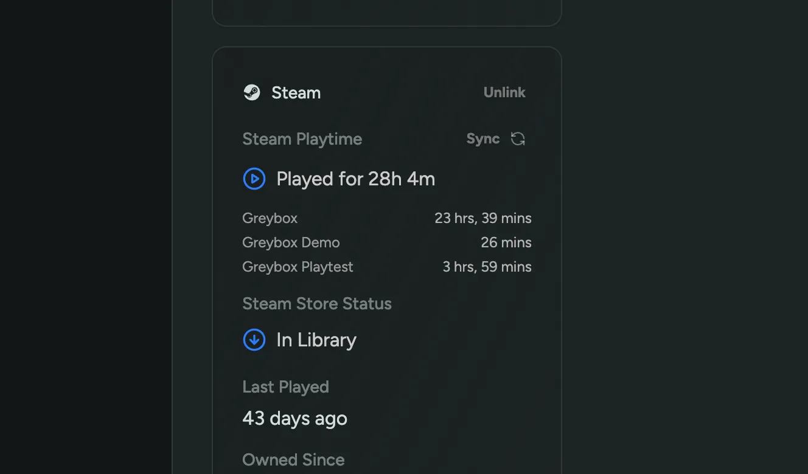This screenshot has width=808, height=474.
Task: Click the '23 hrs, 39 mins' value
Action: [483, 218]
